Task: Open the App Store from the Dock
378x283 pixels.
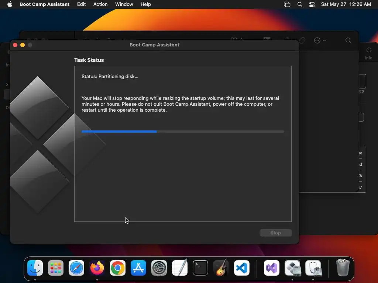Action: pos(138,268)
